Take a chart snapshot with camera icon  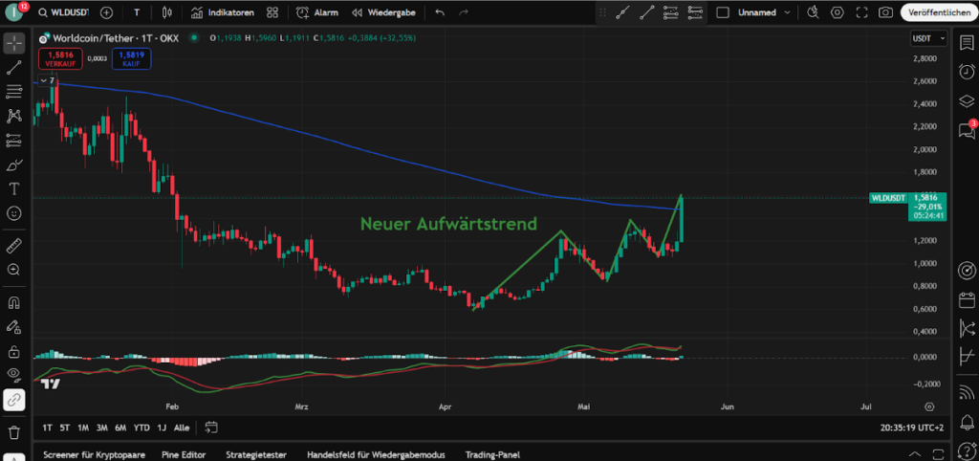tap(886, 12)
